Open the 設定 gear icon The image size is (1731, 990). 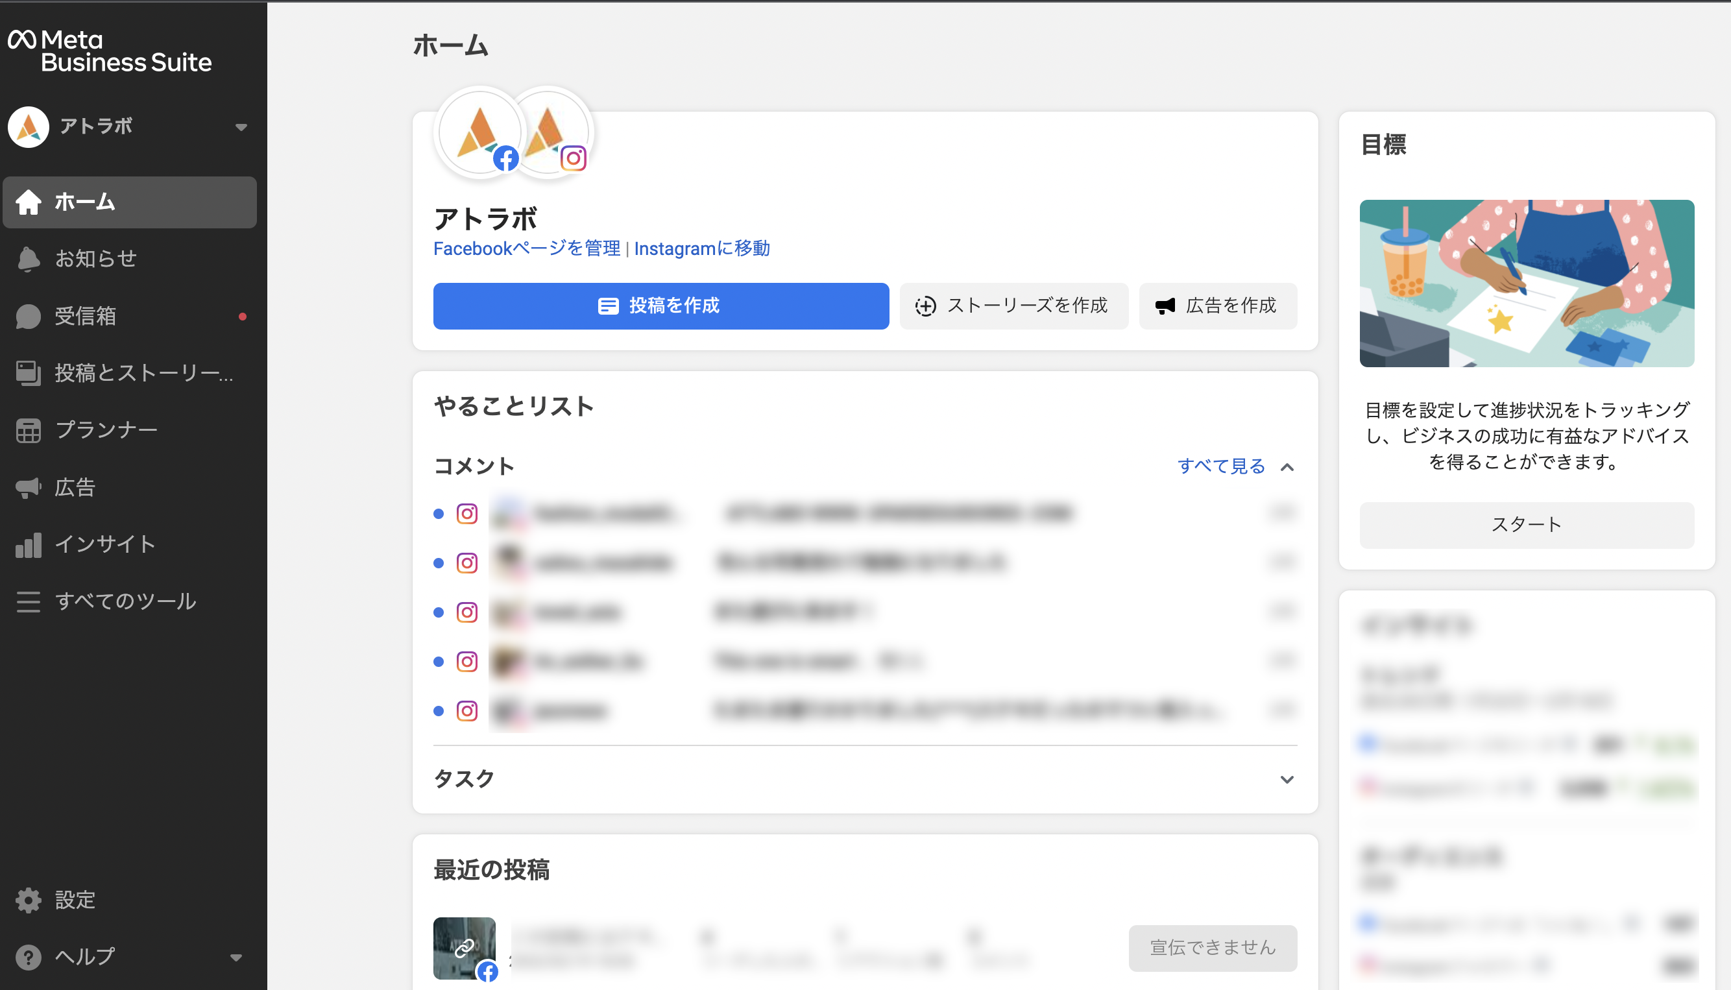[29, 900]
